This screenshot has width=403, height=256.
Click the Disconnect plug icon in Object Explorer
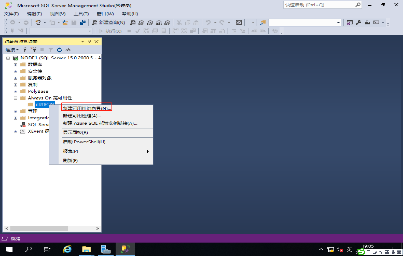(x=33, y=50)
